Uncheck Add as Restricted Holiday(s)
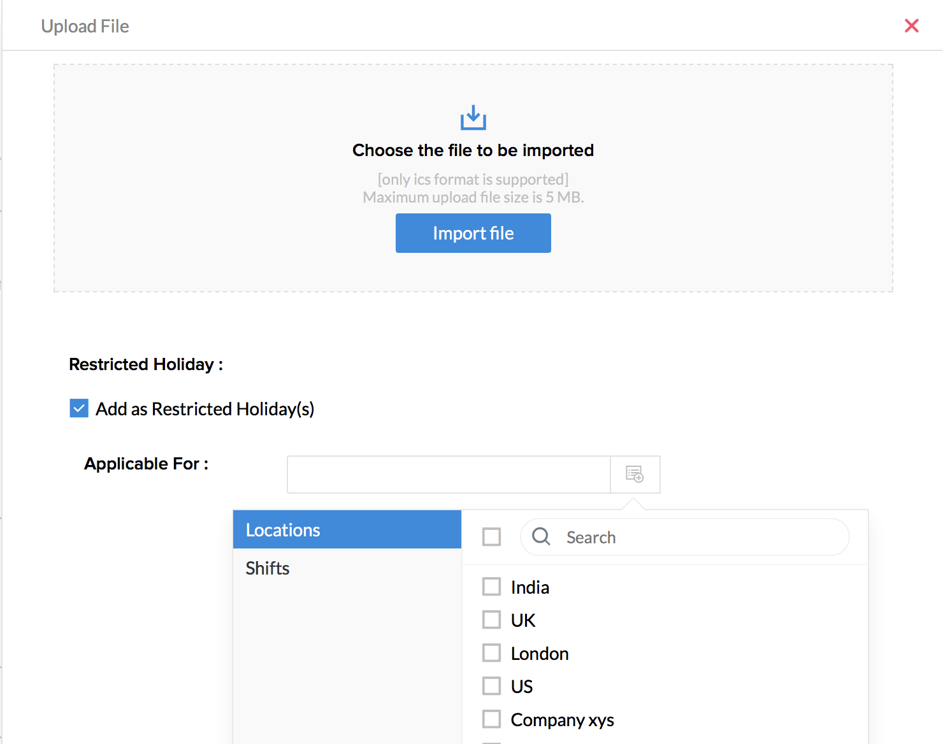This screenshot has height=744, width=943. tap(79, 408)
